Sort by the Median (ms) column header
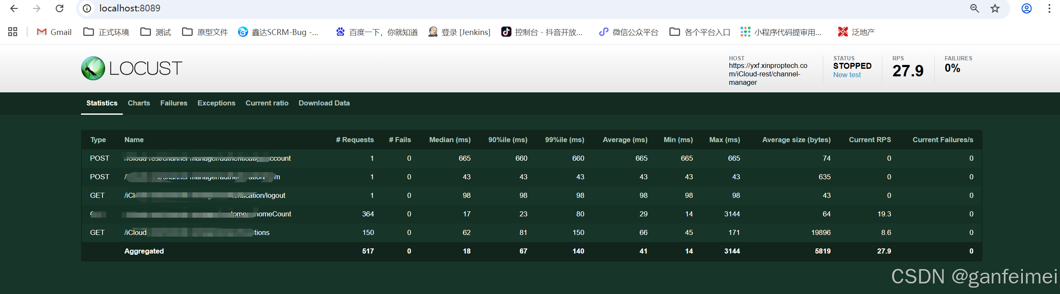The image size is (1060, 294). pos(450,140)
